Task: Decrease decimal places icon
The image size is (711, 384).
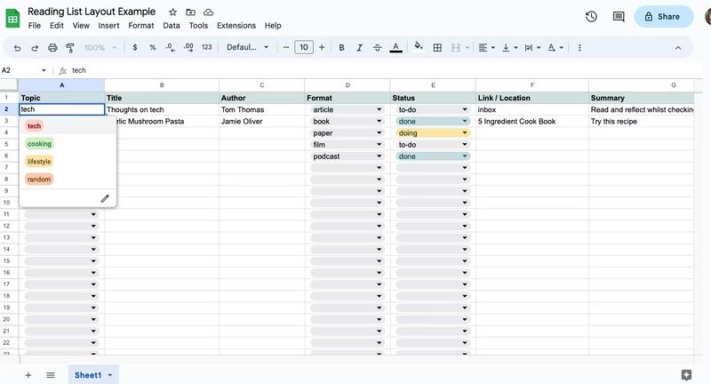Action: tap(171, 47)
